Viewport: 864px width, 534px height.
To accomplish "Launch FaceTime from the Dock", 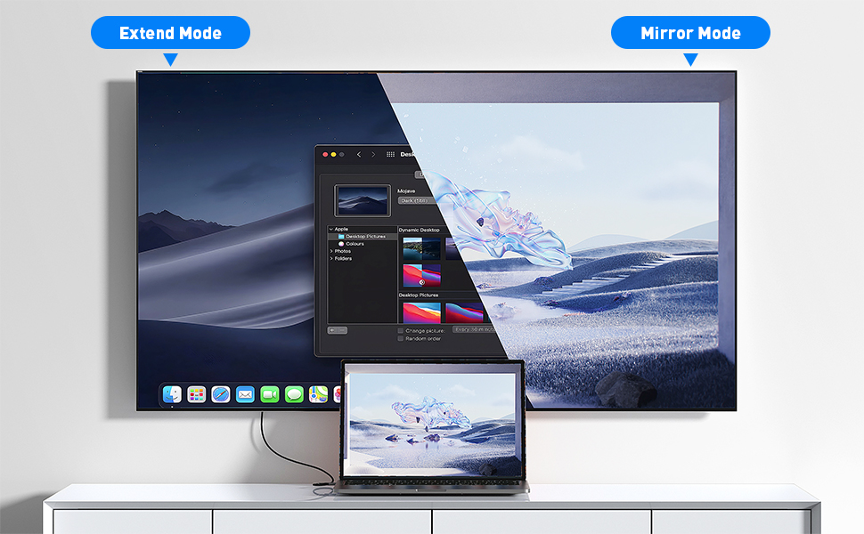I will (x=269, y=394).
